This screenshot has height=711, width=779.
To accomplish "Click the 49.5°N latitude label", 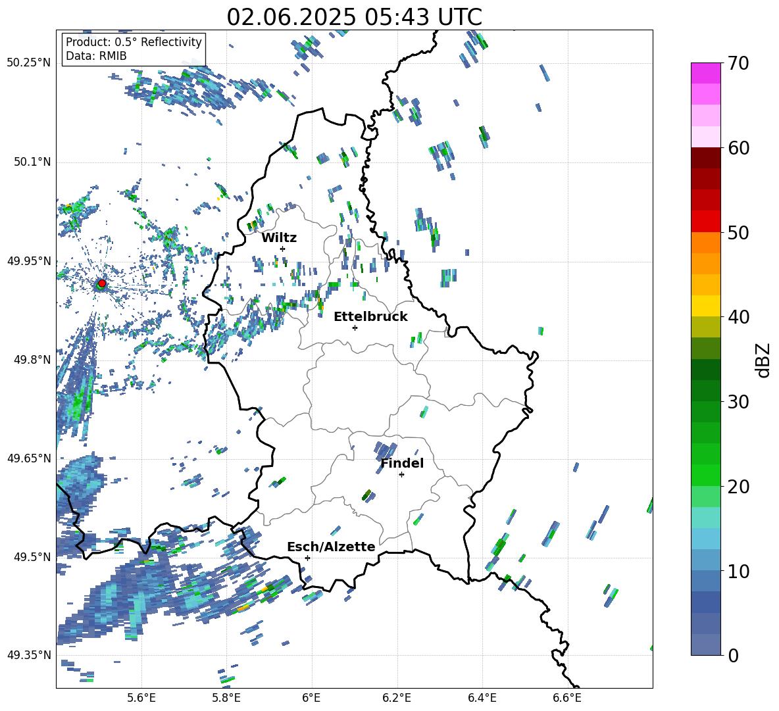I will [32, 556].
